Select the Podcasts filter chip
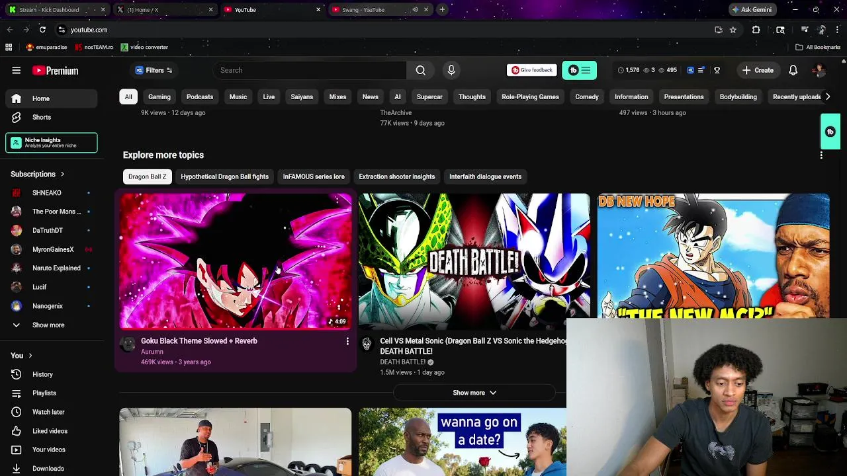This screenshot has height=476, width=847. (x=200, y=97)
